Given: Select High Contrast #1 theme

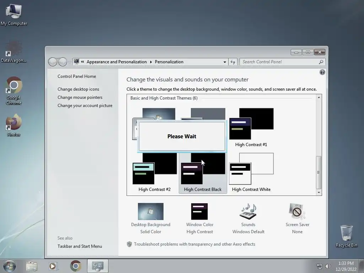Looking at the screenshot, I should click(x=251, y=128).
